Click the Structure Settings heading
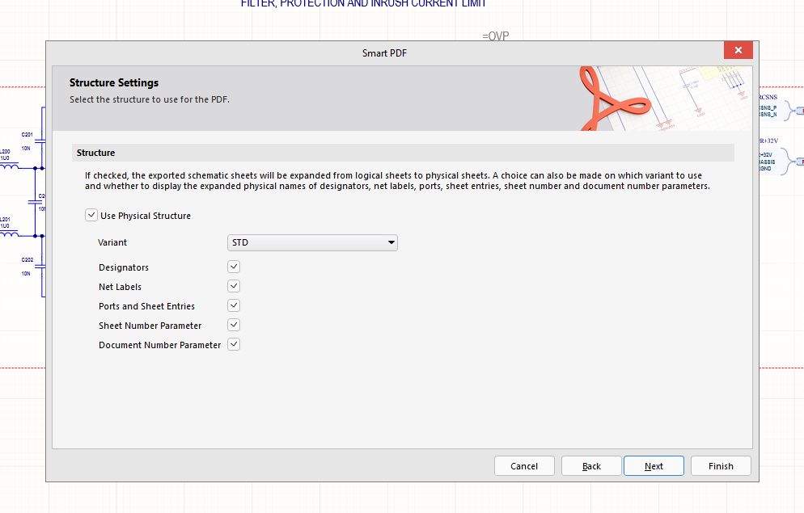This screenshot has height=513, width=804. [114, 83]
